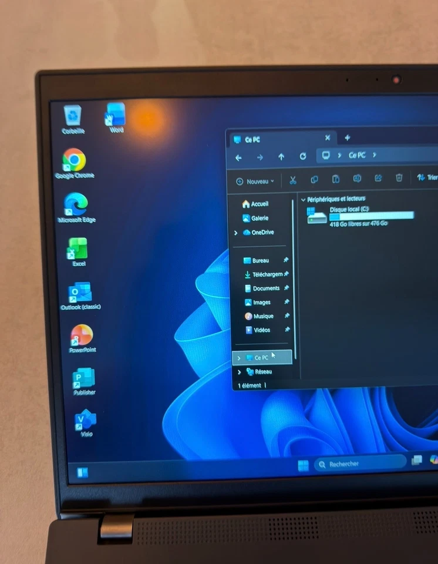Select Réseau in the navigation pane
The width and height of the screenshot is (438, 564).
point(260,371)
